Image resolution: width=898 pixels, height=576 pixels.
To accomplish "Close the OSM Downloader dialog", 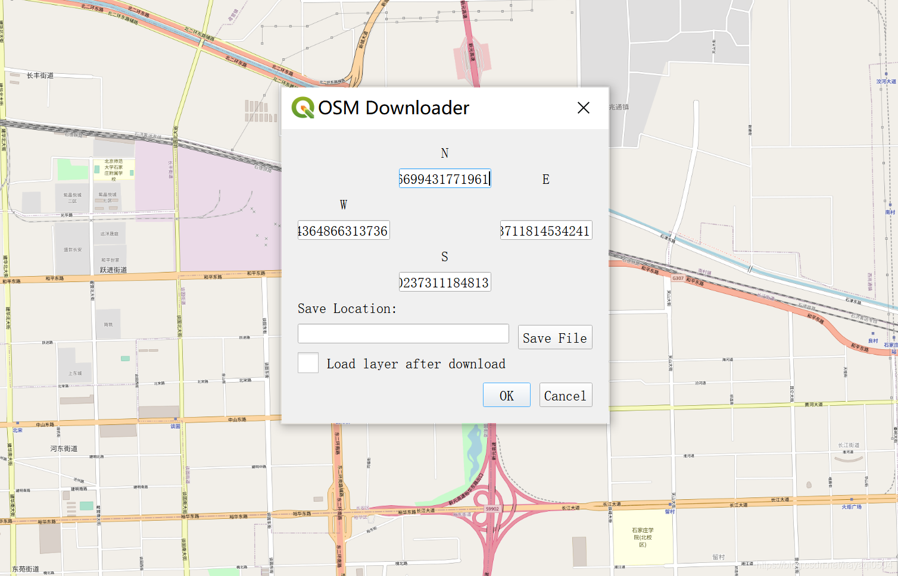I will [584, 108].
